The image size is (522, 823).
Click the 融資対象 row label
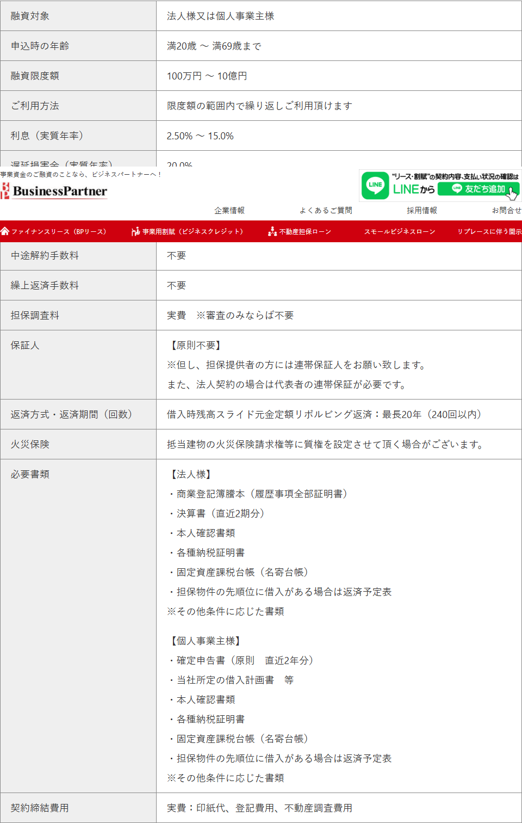point(30,16)
